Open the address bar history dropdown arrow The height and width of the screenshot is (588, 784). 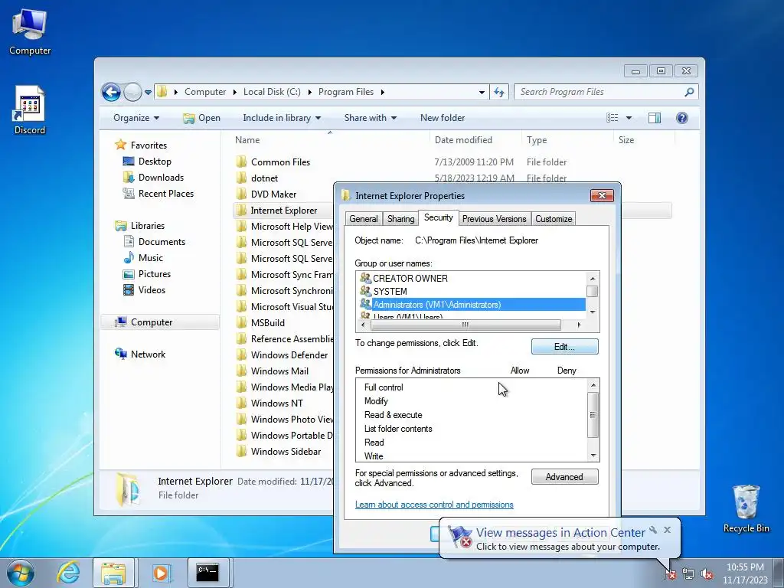[x=482, y=93]
